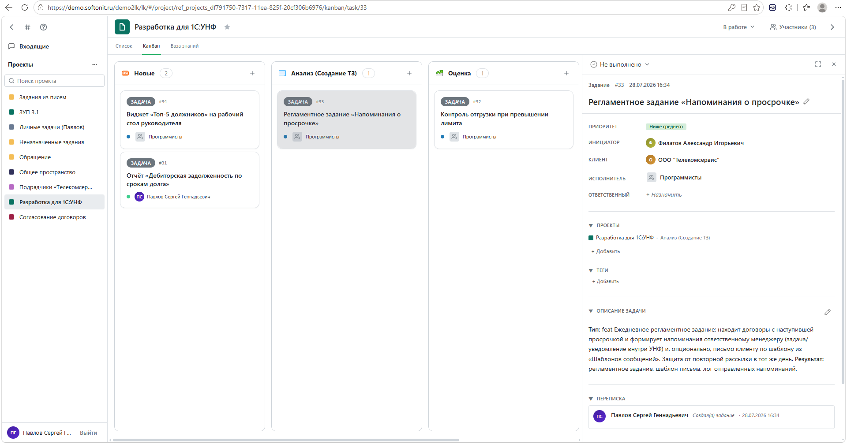The width and height of the screenshot is (847, 444).
Task: Collapse the ПЕРЕПИСКА section
Action: pos(591,399)
